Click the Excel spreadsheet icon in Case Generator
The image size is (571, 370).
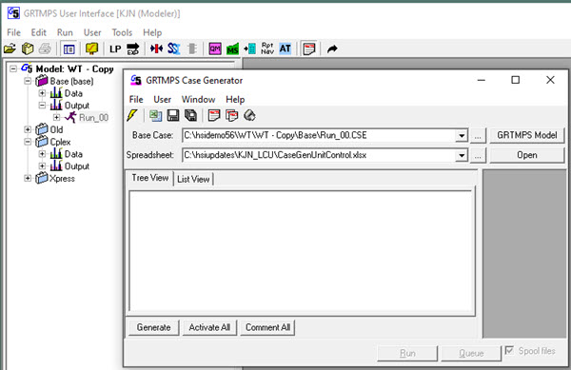coord(155,116)
